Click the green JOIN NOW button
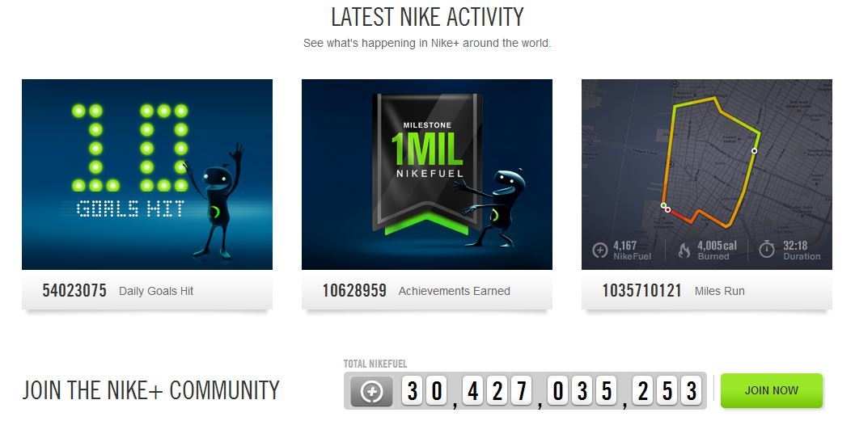Image resolution: width=855 pixels, height=421 pixels. (771, 390)
